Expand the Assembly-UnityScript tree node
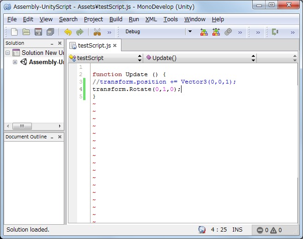The image size is (303, 239). click(15, 62)
